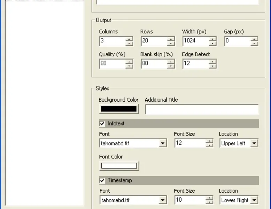Focus the Columns number field
This screenshot has width=271, height=209.
pyautogui.click(x=112, y=41)
